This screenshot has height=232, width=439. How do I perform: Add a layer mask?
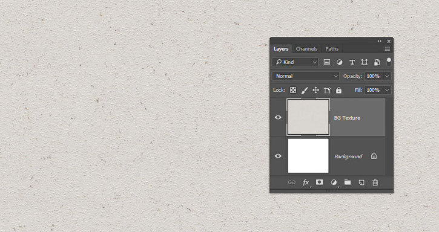319,182
